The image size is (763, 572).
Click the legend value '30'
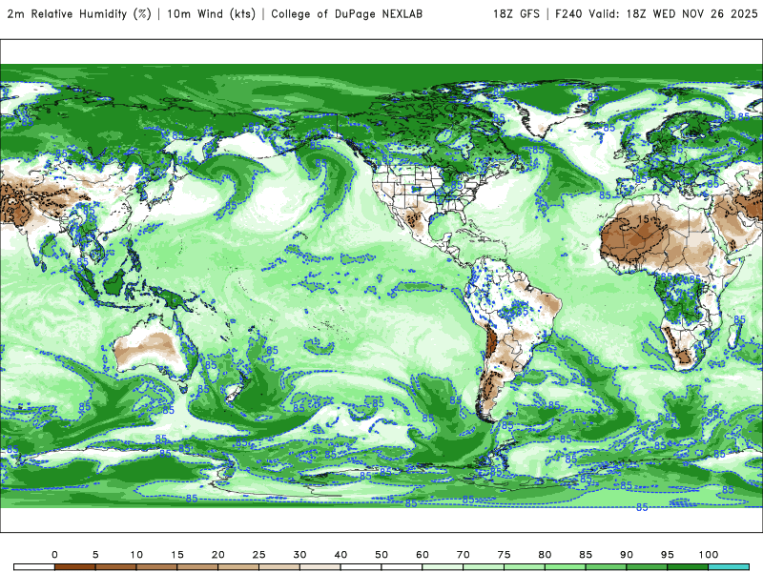(x=299, y=555)
